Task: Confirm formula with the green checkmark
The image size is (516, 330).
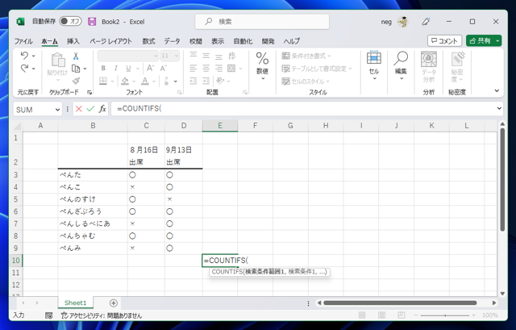Action: [x=90, y=109]
